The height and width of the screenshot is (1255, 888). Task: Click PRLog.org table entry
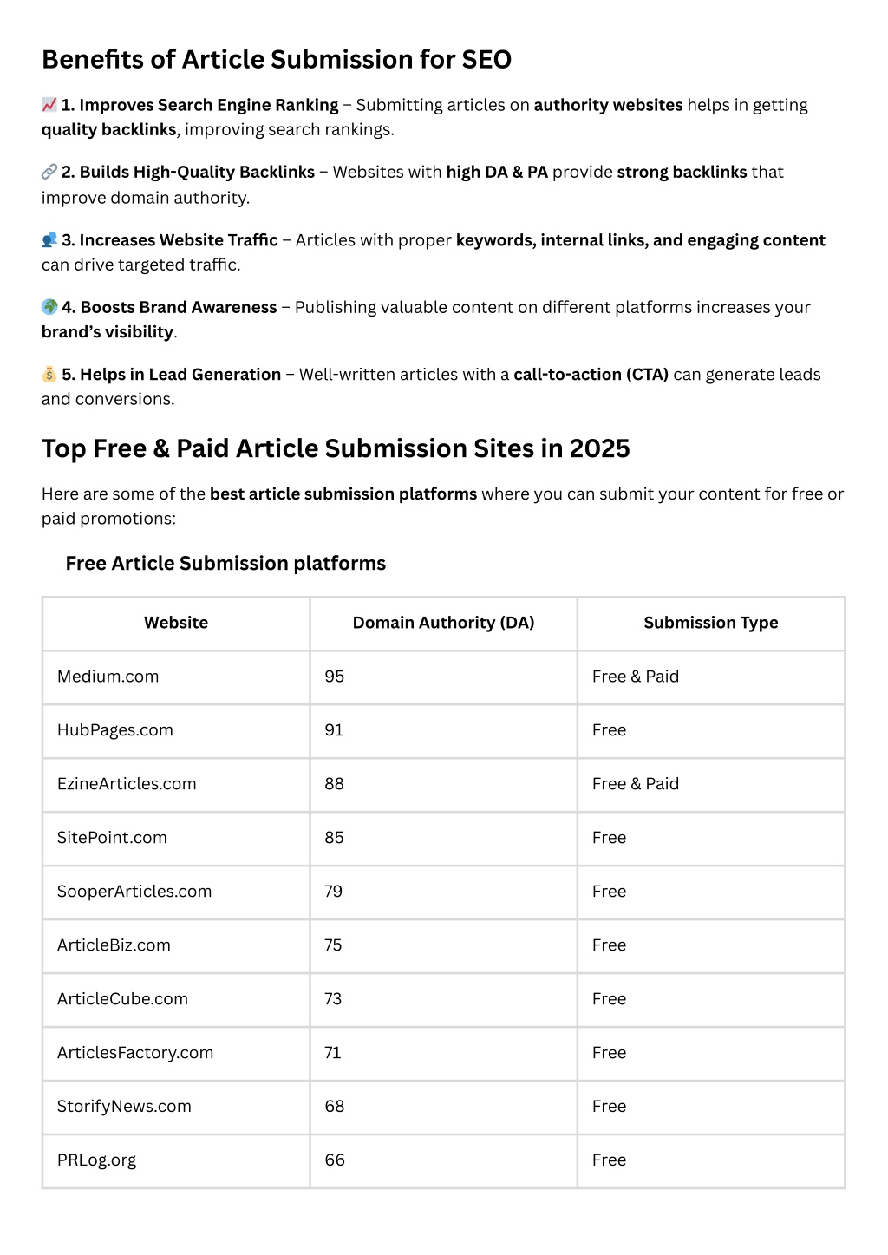point(96,1160)
